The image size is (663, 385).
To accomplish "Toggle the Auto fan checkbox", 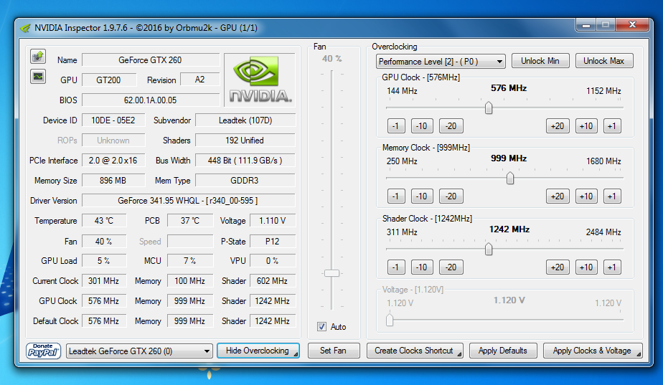I will (x=321, y=327).
